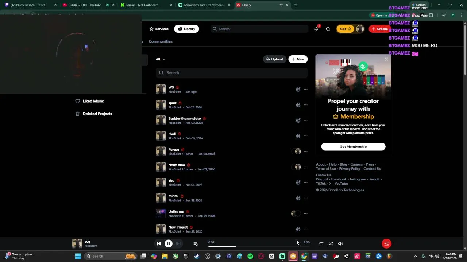This screenshot has height=262, width=467.
Task: Open more options for Pursue project
Action: click(306, 151)
